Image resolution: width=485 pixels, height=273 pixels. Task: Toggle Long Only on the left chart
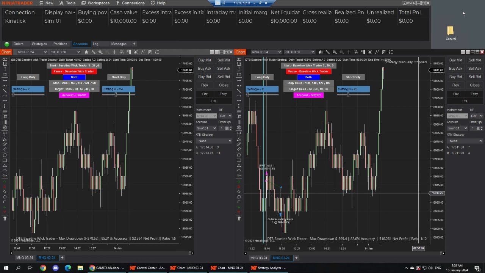click(x=28, y=77)
